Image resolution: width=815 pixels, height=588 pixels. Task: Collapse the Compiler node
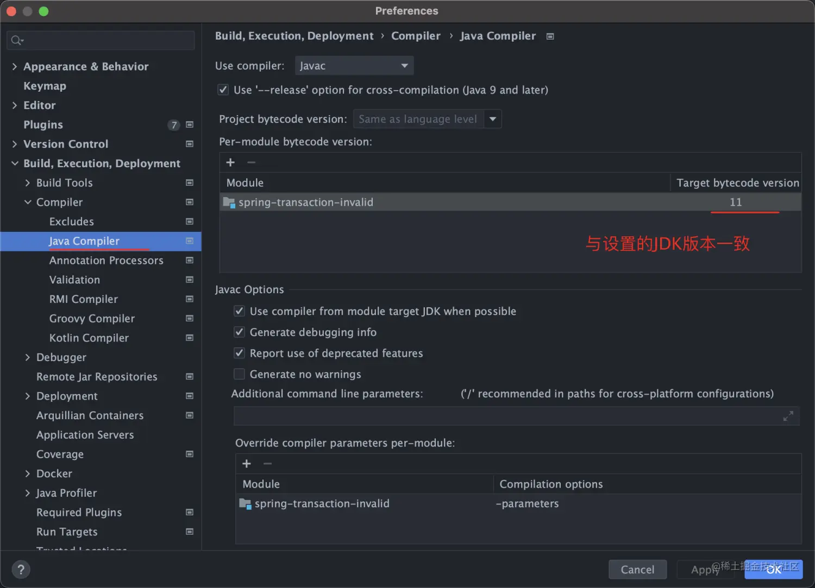click(28, 202)
